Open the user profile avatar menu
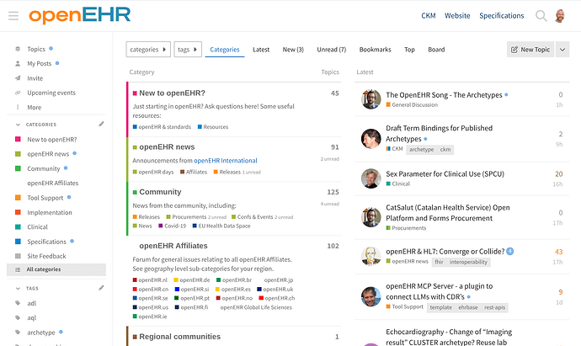The height and width of the screenshot is (346, 581). coord(560,15)
